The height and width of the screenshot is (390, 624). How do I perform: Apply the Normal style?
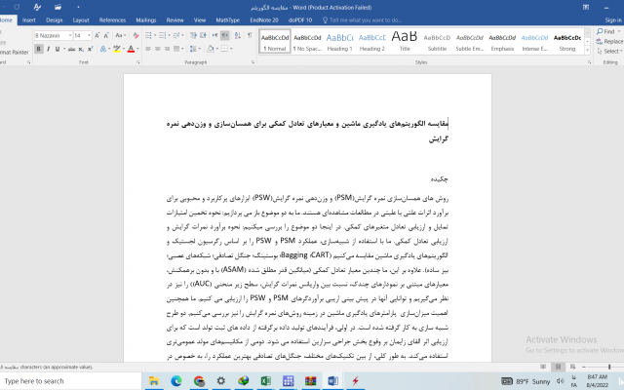coord(275,42)
